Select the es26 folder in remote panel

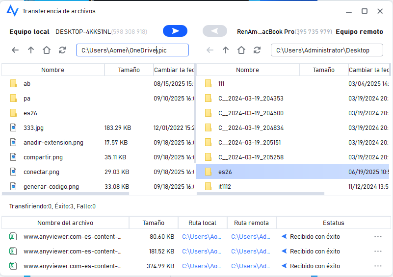click(225, 172)
